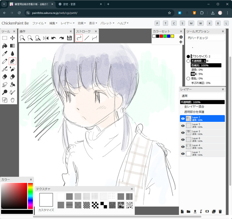The image size is (232, 219).
Task: Select the burn tool
Action: [12, 92]
